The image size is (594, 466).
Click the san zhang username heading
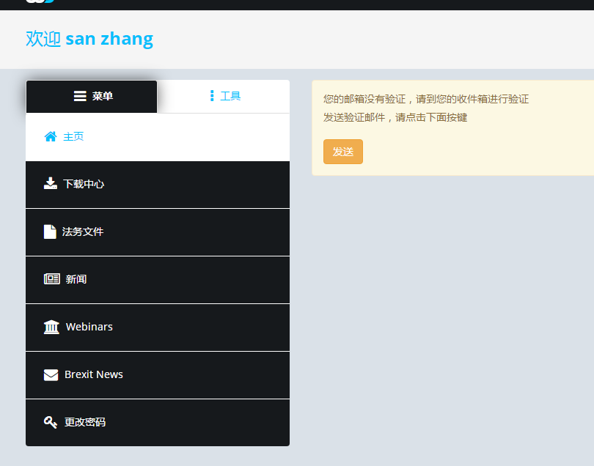[x=109, y=39]
